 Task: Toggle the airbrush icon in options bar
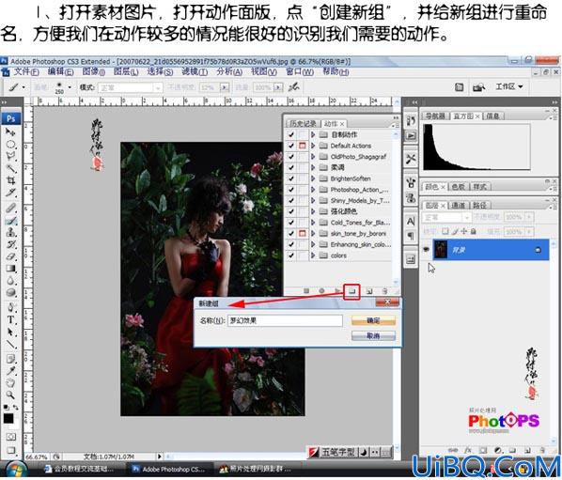tap(294, 86)
